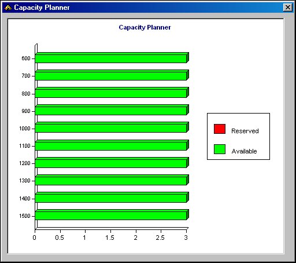Select the green bar for 900

(x=112, y=110)
